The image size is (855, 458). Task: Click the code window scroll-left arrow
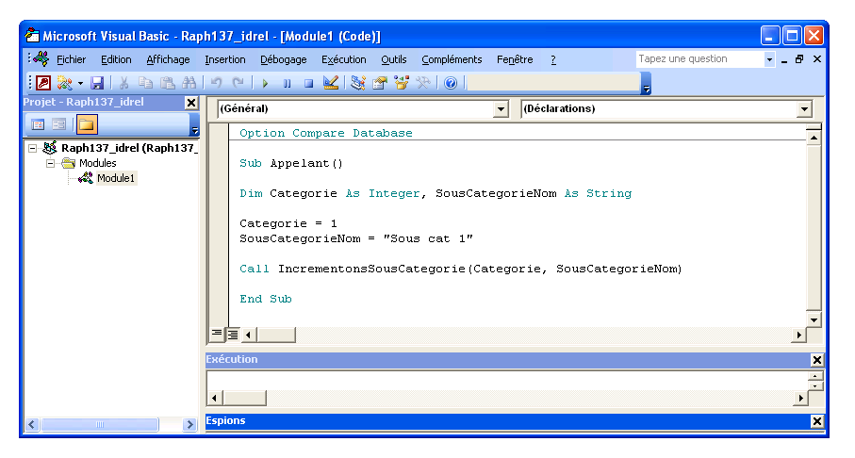[248, 335]
